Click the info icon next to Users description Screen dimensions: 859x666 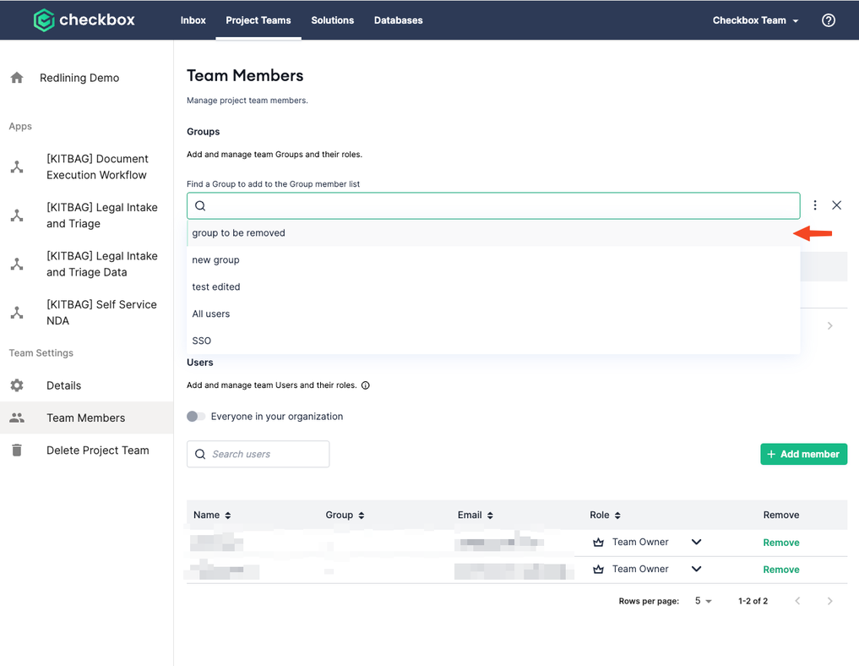tap(366, 385)
